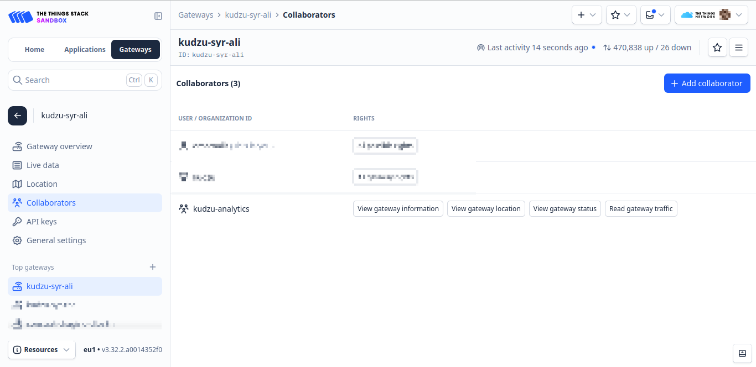Viewport: 756px width, 367px height.
Task: Select kudzu-syr-ali under Top gateways
Action: (x=85, y=286)
